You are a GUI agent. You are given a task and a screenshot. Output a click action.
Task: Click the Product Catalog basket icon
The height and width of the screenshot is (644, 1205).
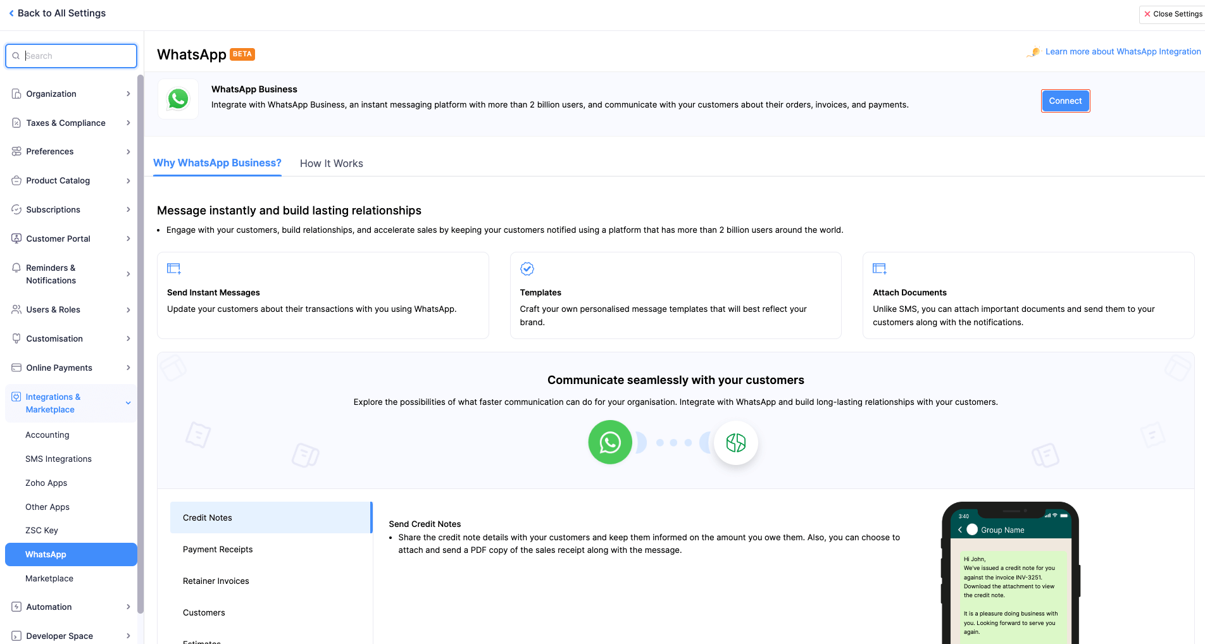point(16,180)
